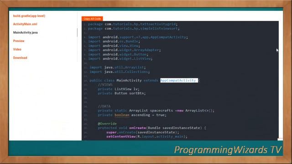Click the MainActivity class name
This screenshot has height=164, width=292.
pyautogui.click(x=129, y=80)
